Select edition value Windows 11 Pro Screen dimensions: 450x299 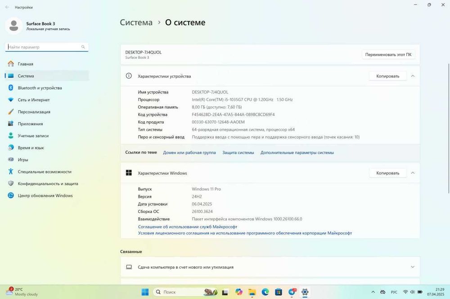point(206,189)
